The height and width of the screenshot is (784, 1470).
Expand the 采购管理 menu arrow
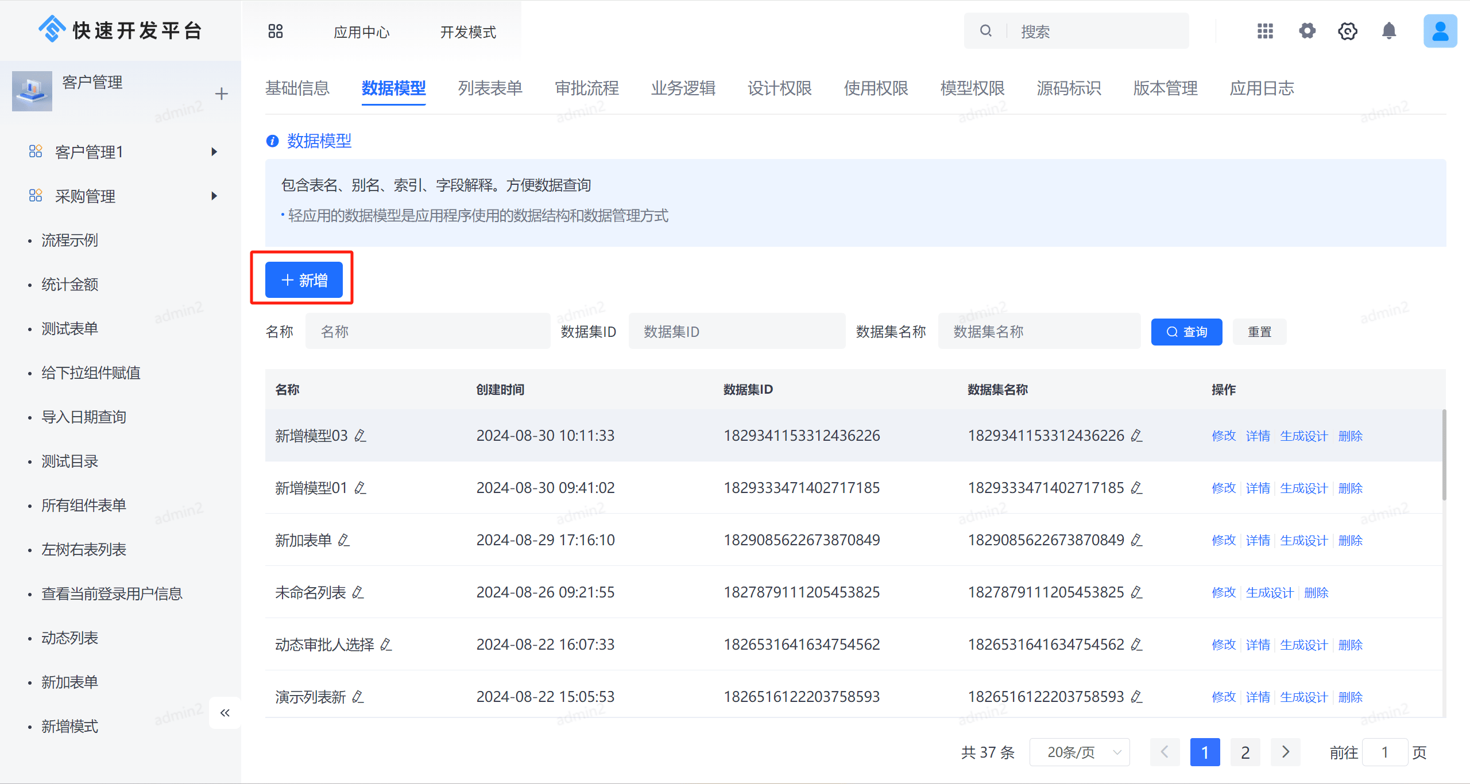tap(214, 196)
